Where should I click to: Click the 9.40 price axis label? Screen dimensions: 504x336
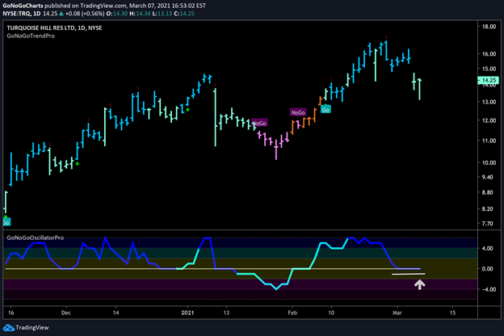point(488,177)
